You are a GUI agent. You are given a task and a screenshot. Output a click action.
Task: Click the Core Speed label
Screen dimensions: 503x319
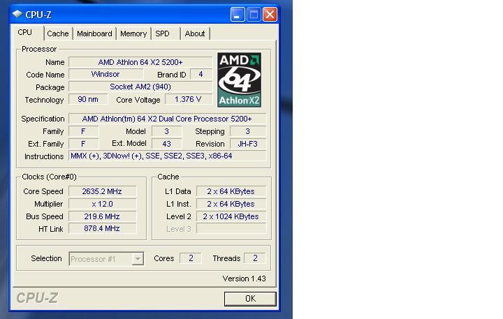point(43,191)
